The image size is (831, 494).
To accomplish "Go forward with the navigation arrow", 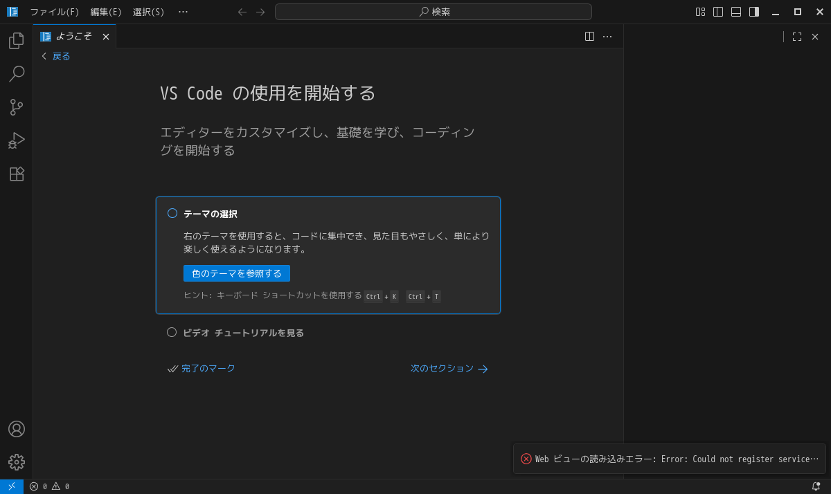I will (260, 12).
